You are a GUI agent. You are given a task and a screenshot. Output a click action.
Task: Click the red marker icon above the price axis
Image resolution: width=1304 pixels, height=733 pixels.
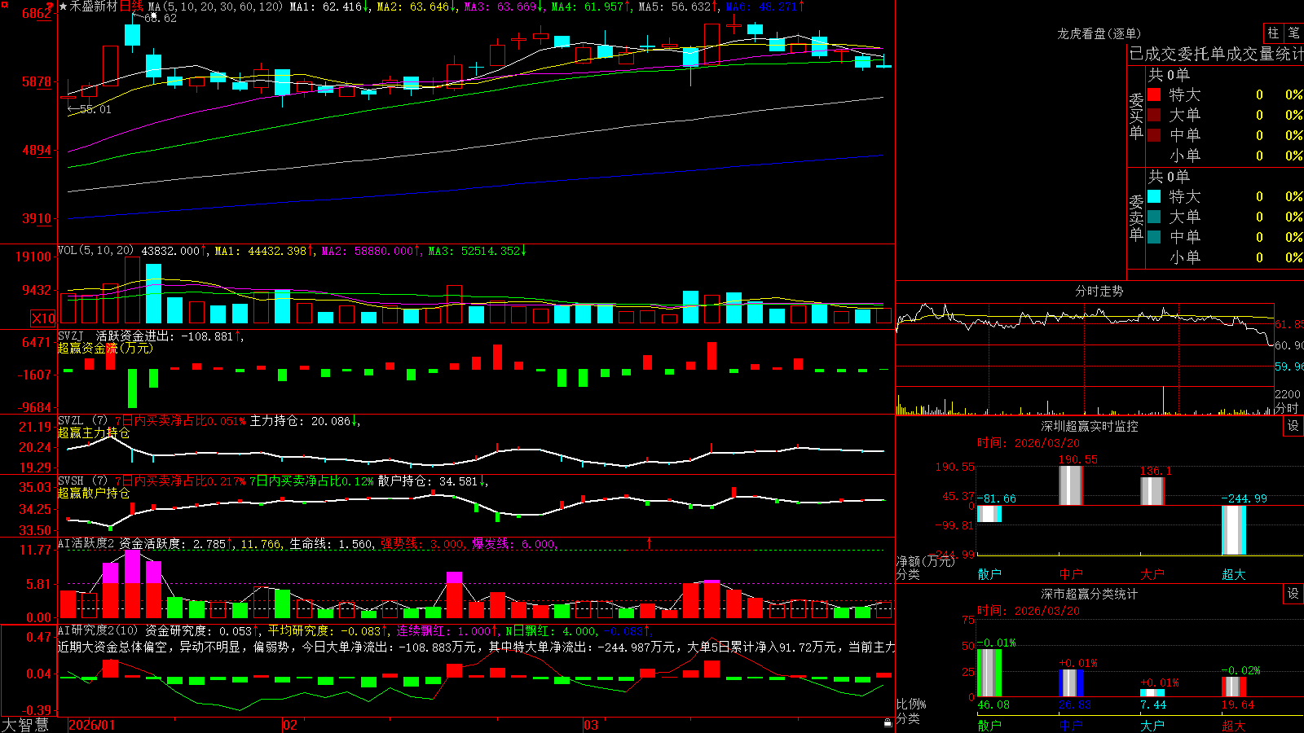tap(50, 7)
